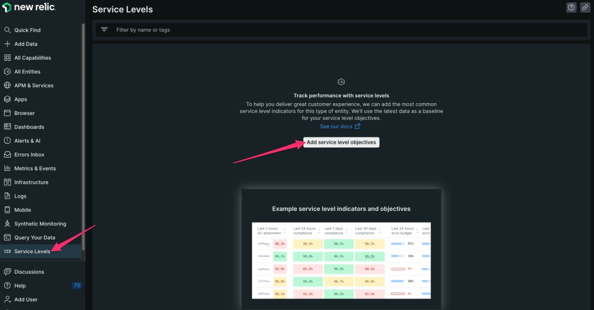This screenshot has height=310, width=594.
Task: Open Synthetic Monitoring menu item
Action: pyautogui.click(x=41, y=224)
